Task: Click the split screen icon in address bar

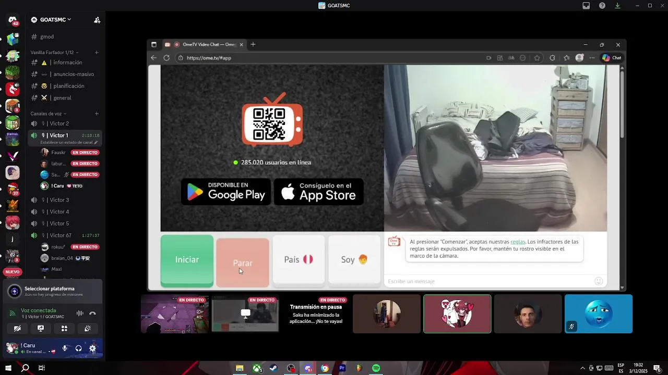Action: click(x=499, y=58)
